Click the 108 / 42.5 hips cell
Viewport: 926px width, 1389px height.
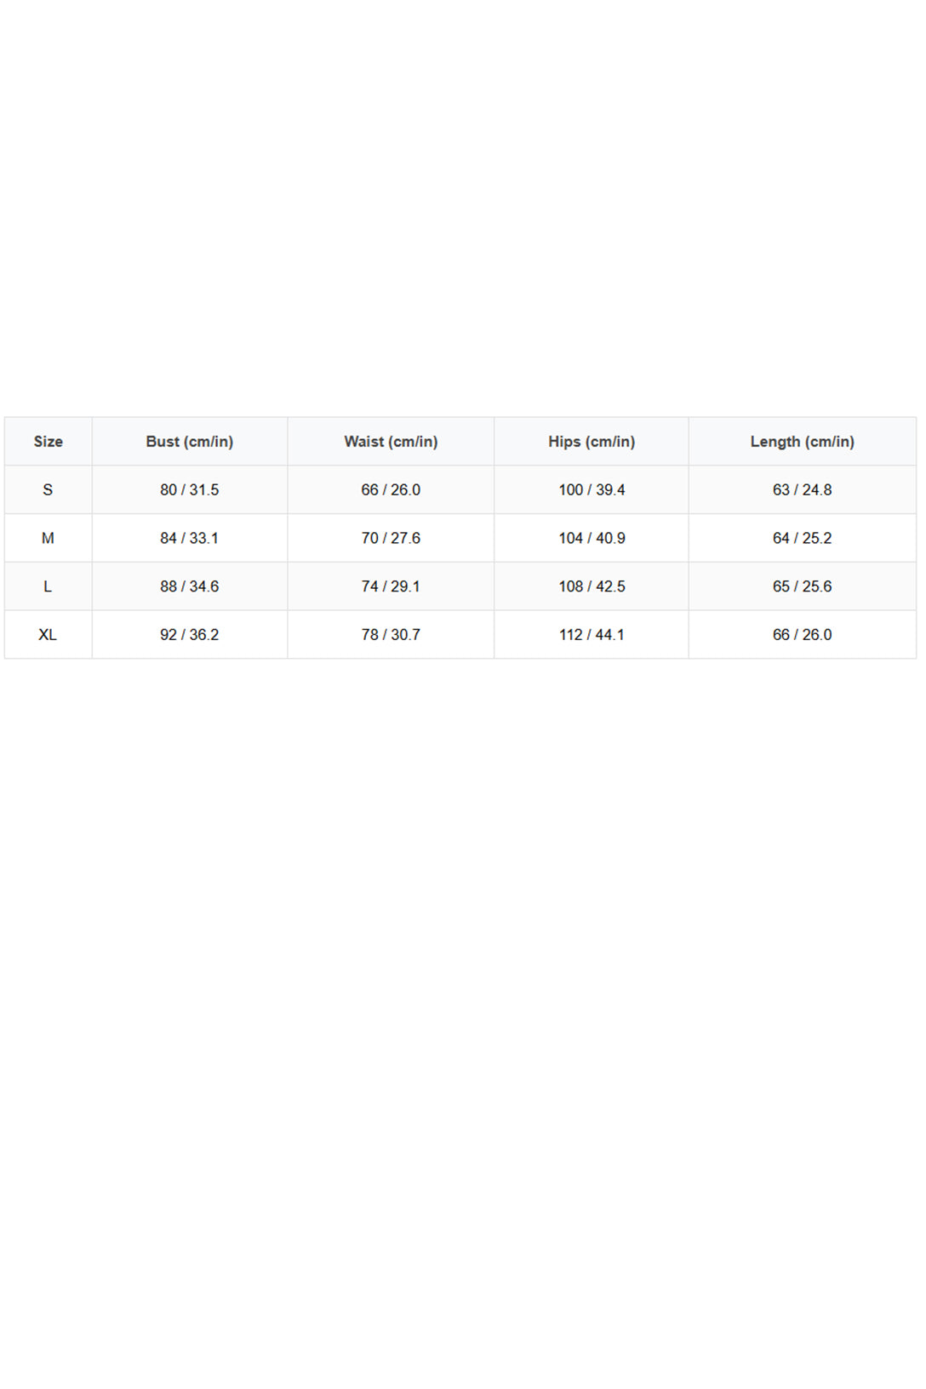592,586
